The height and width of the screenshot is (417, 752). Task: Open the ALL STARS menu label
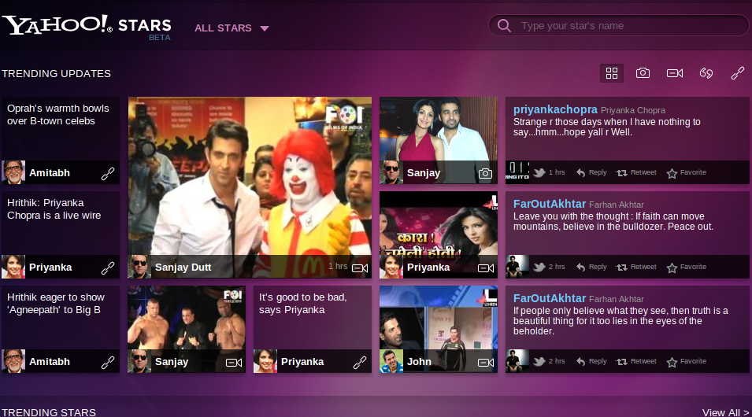(x=223, y=28)
